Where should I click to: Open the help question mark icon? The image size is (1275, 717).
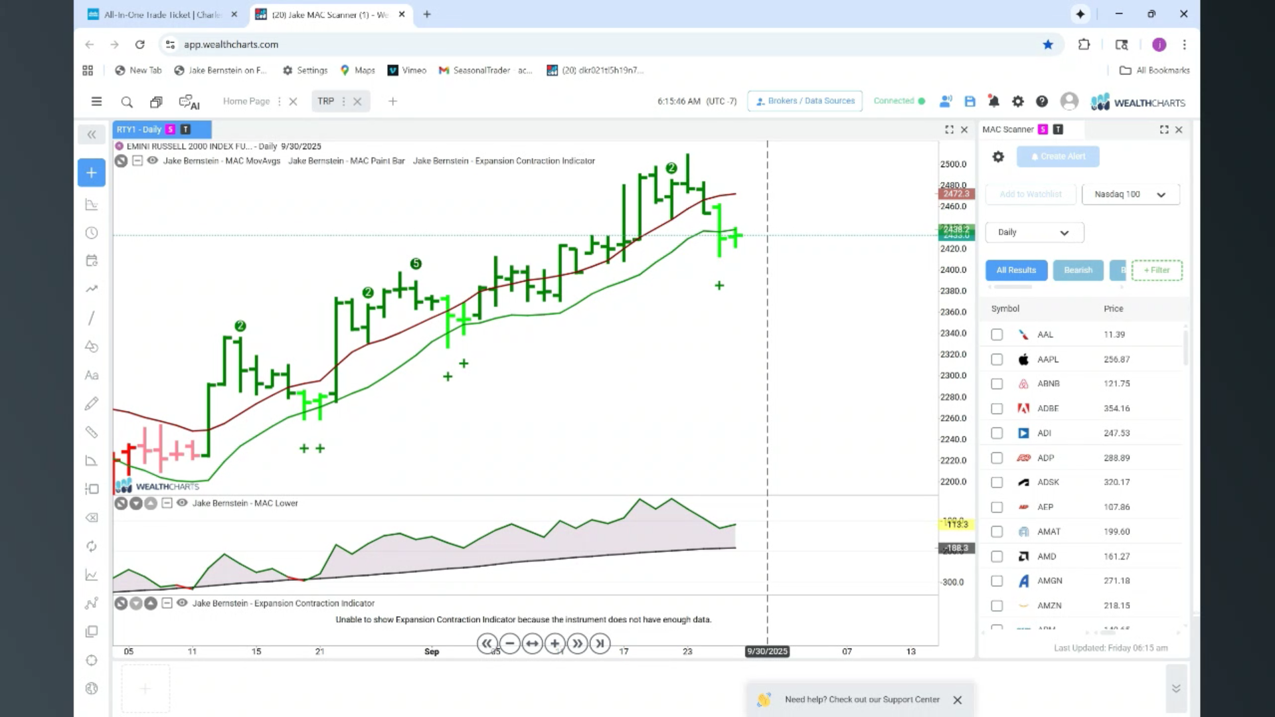1042,102
